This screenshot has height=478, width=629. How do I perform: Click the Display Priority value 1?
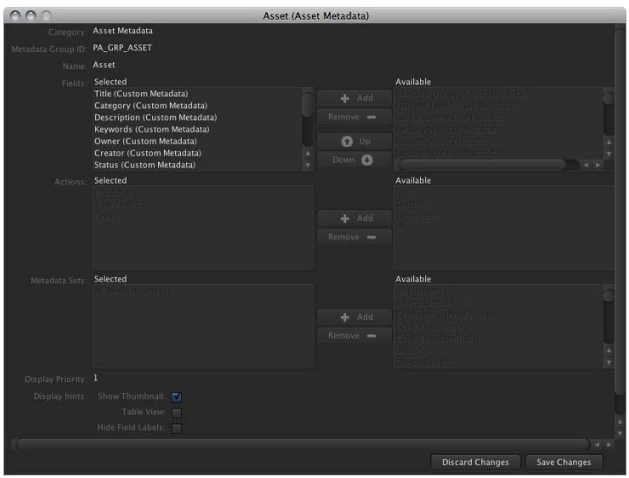(x=95, y=378)
